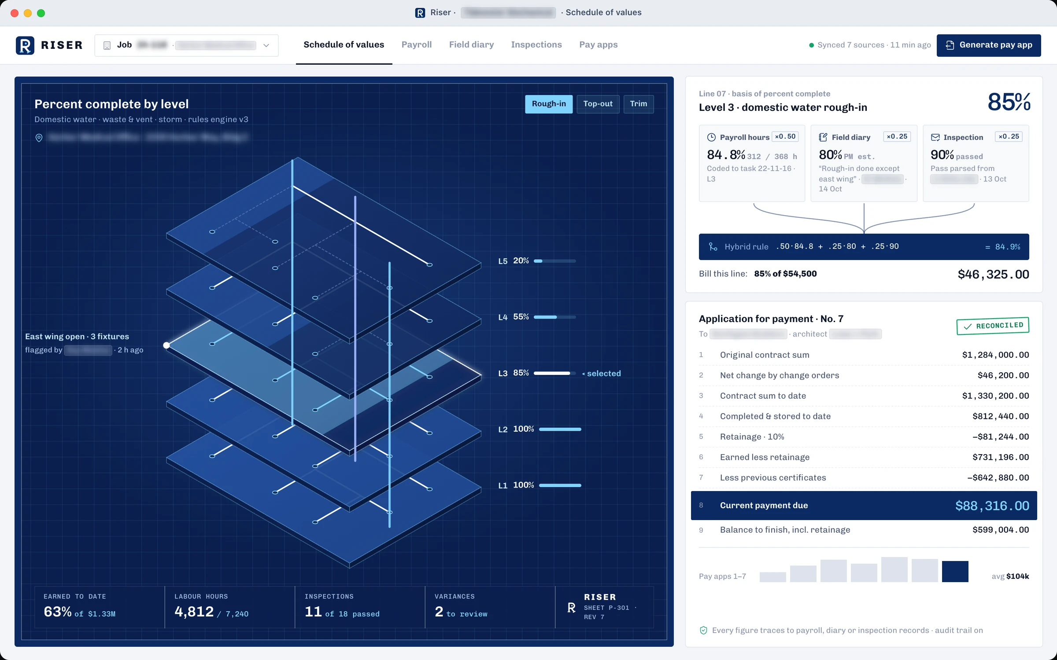Image resolution: width=1057 pixels, height=660 pixels.
Task: Click the document icon on Generate pay app
Action: (950, 45)
